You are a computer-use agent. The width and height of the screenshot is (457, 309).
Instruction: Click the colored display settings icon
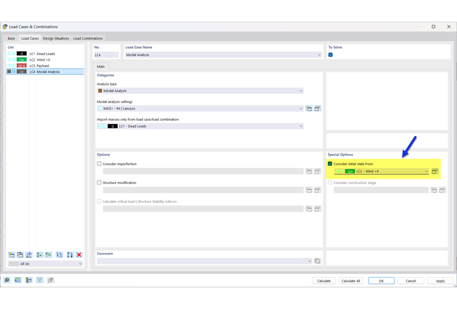pos(29,280)
